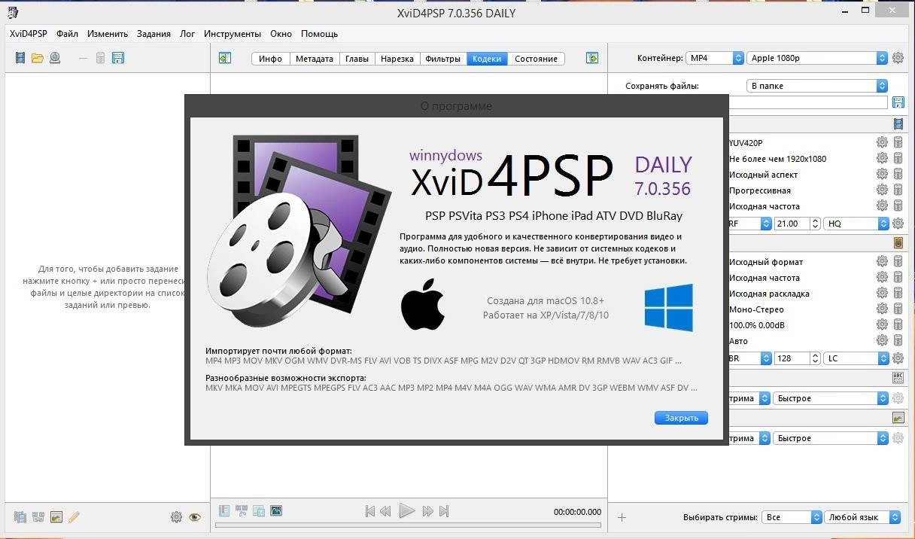
Task: Click the screenshot monitor icon below preview
Action: pos(276,511)
